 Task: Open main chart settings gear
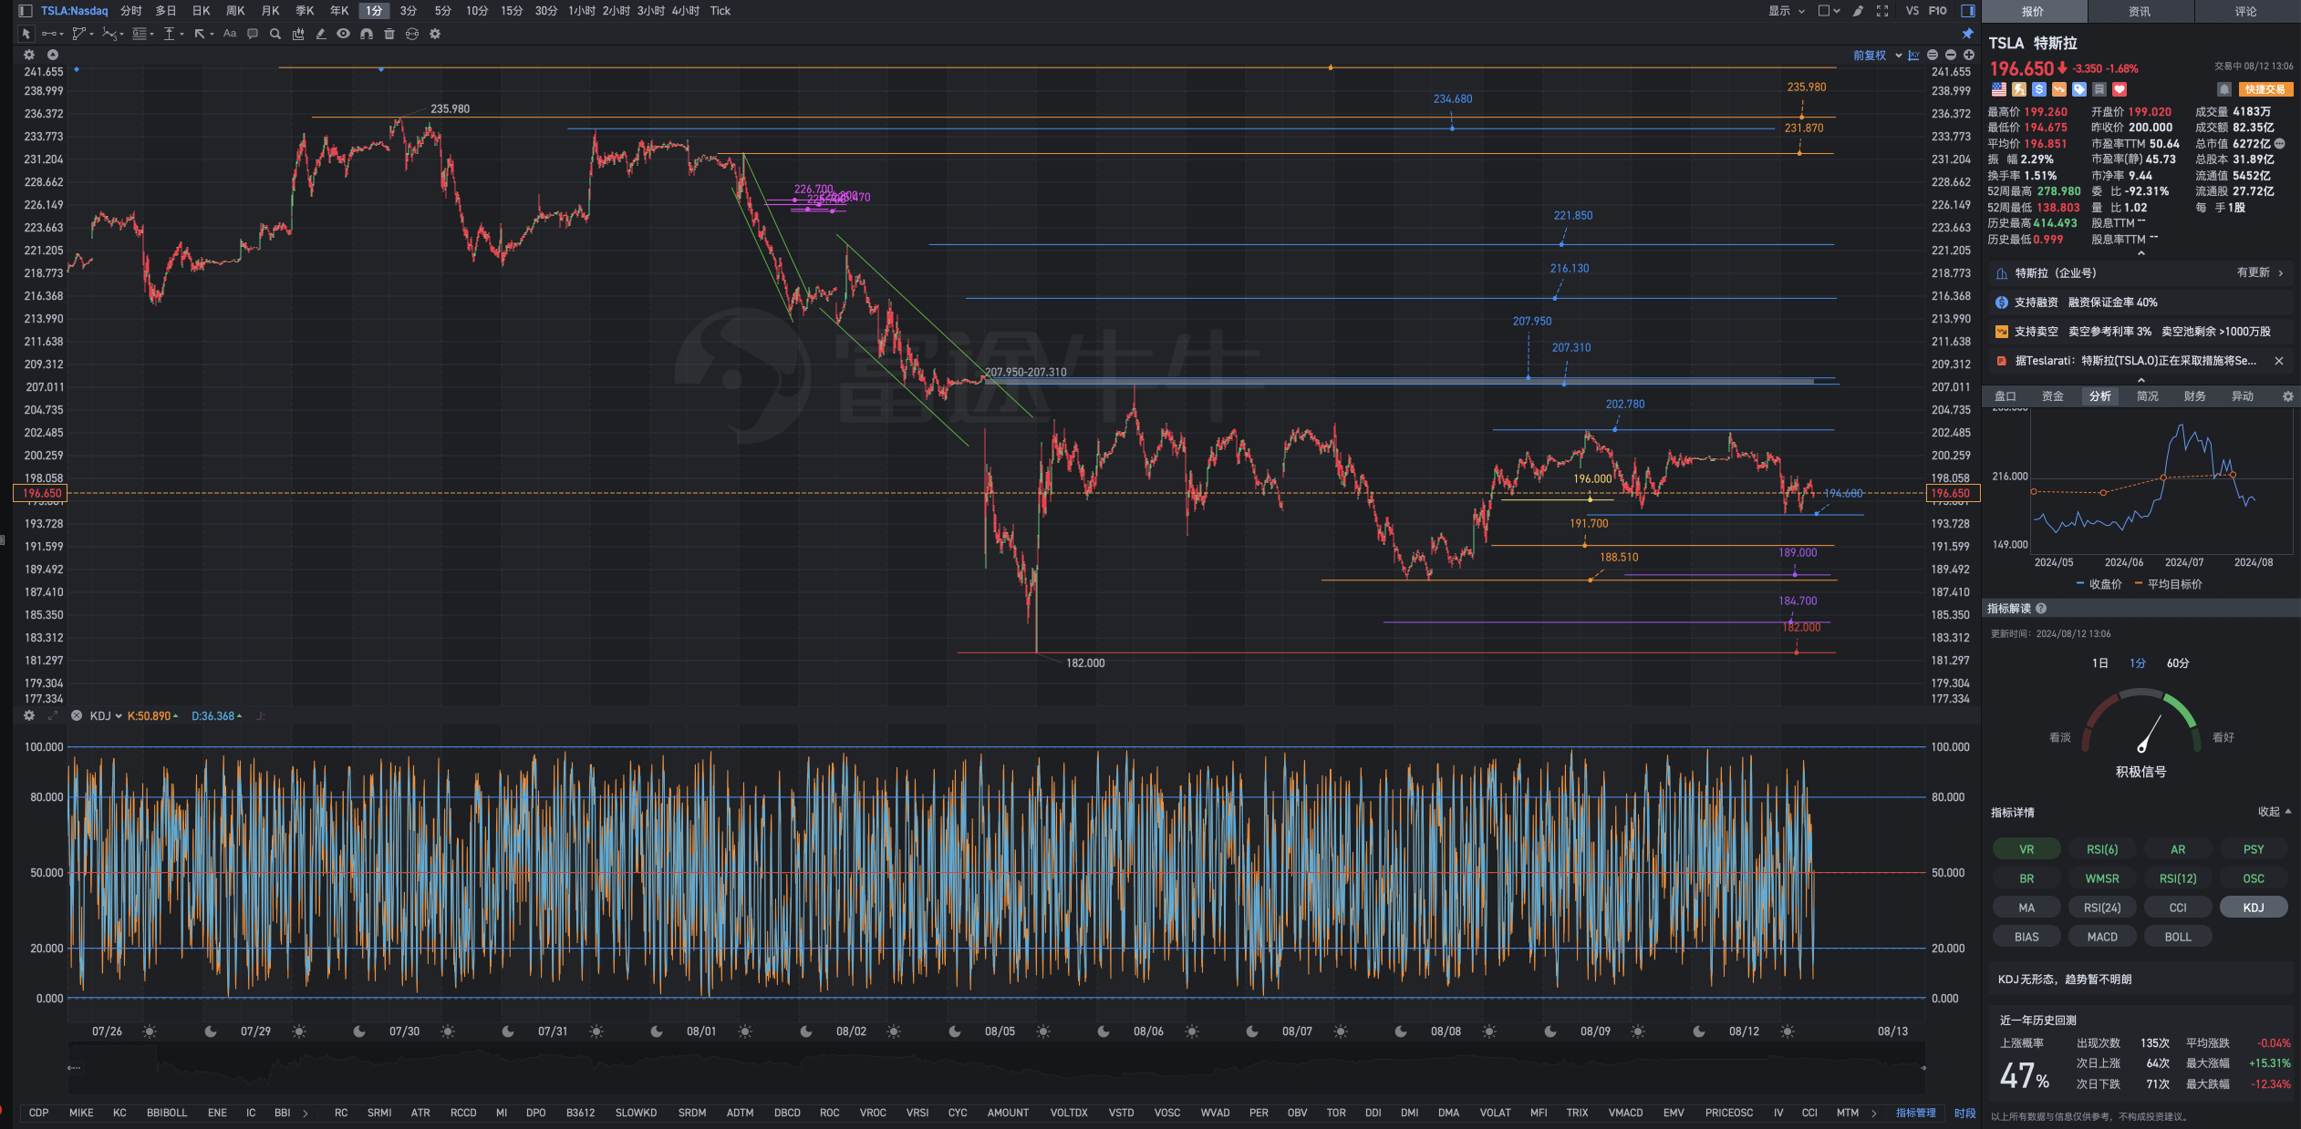click(x=29, y=55)
